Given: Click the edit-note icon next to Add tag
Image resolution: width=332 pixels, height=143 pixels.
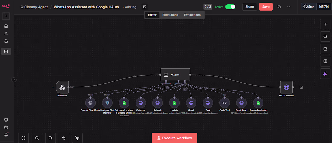Looking at the screenshot, I should coord(145,7).
